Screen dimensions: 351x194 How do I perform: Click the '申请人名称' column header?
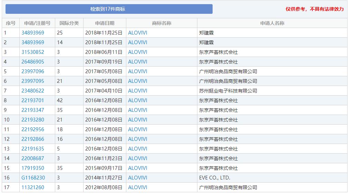pyautogui.click(x=272, y=23)
